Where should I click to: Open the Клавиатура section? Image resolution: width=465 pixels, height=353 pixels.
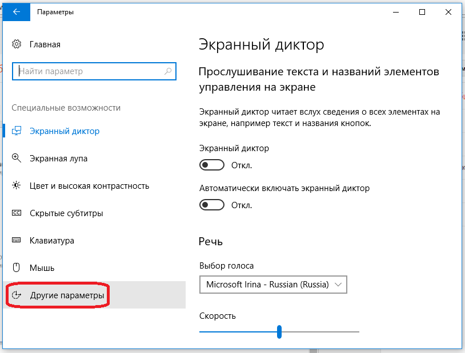click(x=94, y=240)
